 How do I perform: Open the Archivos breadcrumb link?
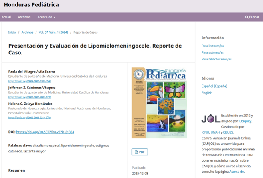click(x=27, y=32)
